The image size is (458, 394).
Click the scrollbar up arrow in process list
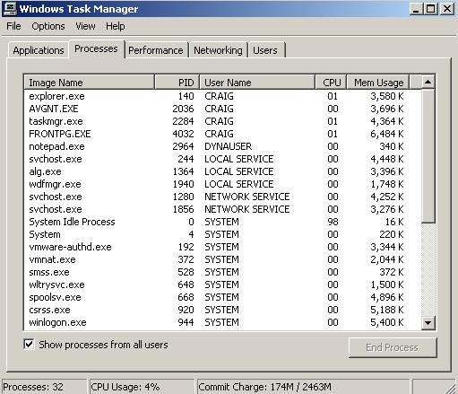point(428,82)
